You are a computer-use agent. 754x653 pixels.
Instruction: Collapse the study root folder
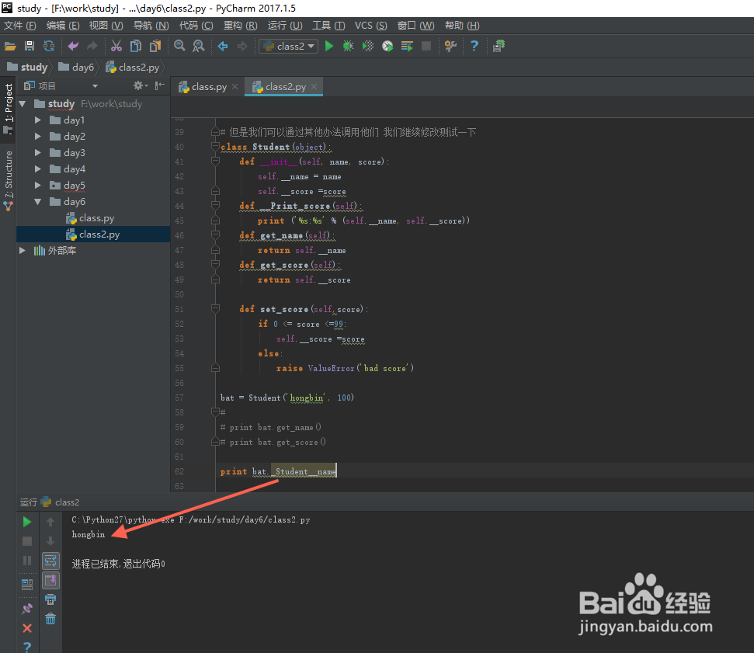click(x=22, y=104)
